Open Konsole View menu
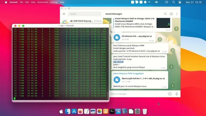This screenshot has width=206, height=116. [33, 2]
